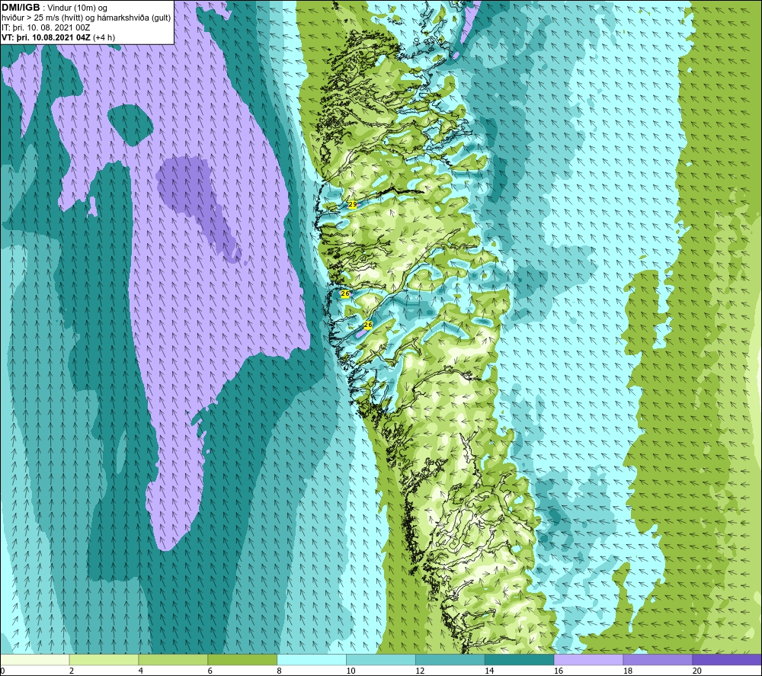
Task: Select the dark purple above-20 m/s legend swatch
Action: [x=726, y=659]
